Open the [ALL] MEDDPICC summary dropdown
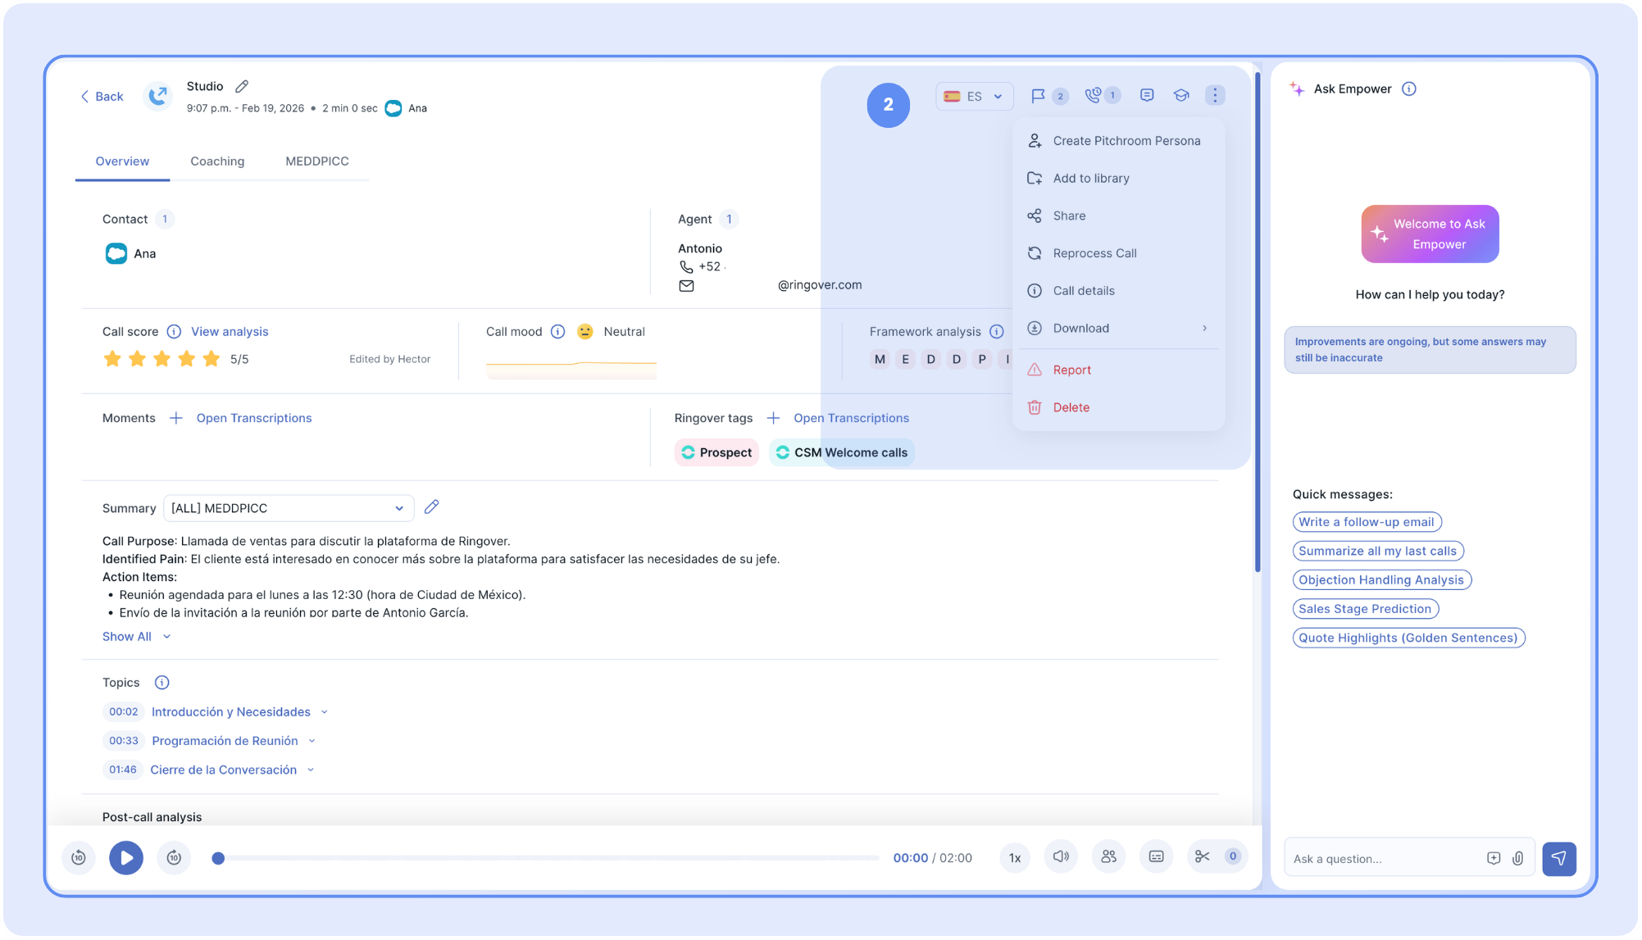The image size is (1642, 940). tap(289, 508)
